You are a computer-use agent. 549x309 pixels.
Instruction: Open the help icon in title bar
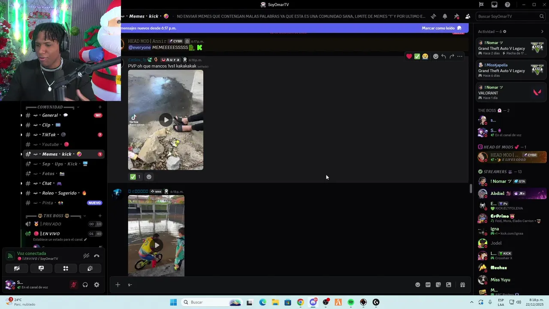[x=507, y=5]
